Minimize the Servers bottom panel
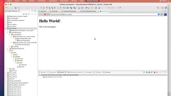Image resolution: width=171 pixels, height=96 pixels. (x=163, y=72)
